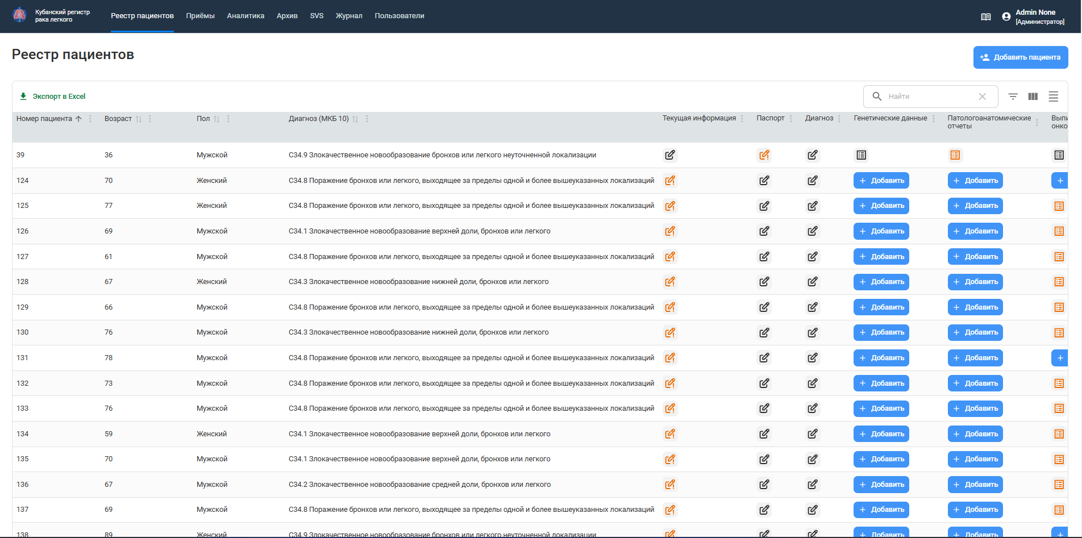The height and width of the screenshot is (538, 1082).
Task: Open the column visibility icon
Action: tap(1033, 97)
